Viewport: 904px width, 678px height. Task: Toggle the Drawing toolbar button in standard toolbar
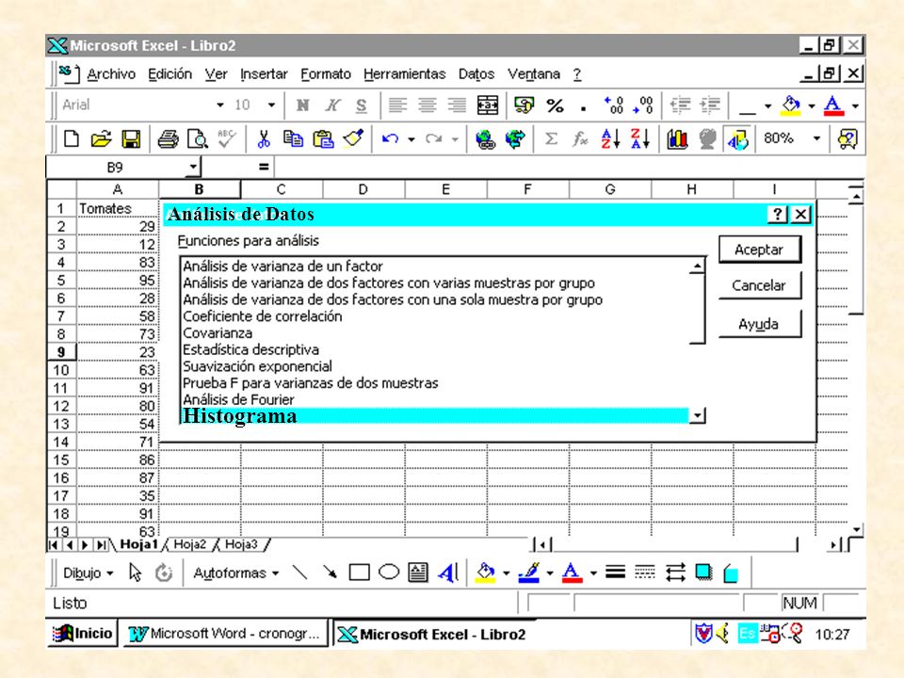[737, 139]
